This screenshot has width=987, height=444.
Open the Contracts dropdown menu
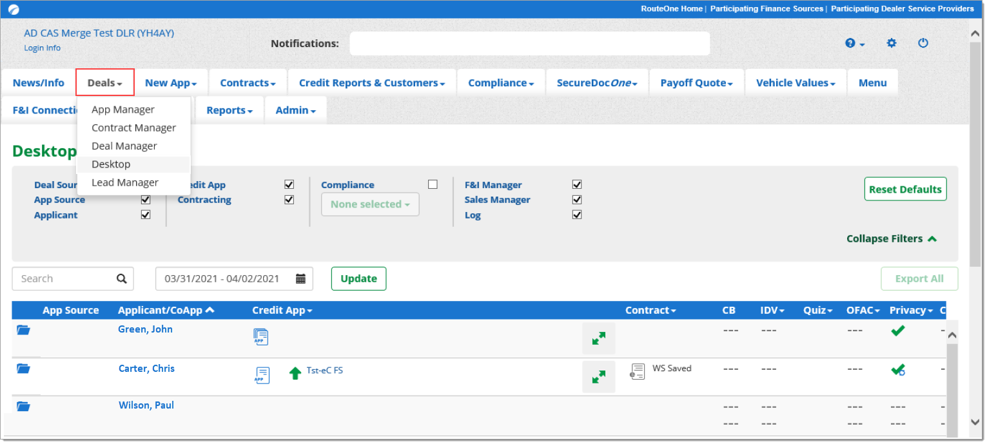[x=248, y=82]
